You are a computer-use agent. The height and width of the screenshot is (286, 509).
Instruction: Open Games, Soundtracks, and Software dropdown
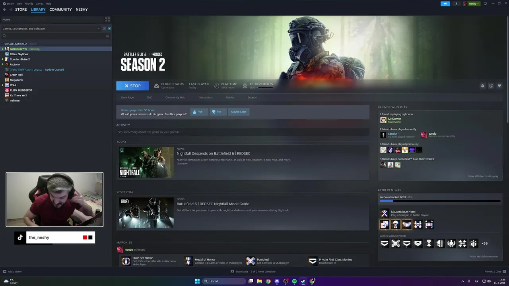(51, 29)
